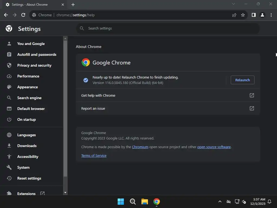Share this page via the share icon
This screenshot has height=208, width=277.
point(234,15)
